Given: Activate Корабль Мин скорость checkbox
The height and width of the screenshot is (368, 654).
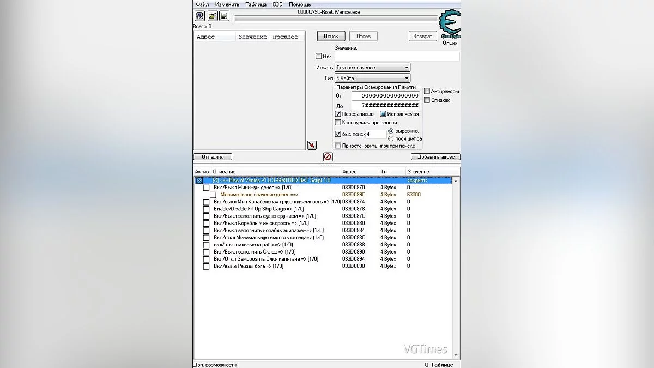Looking at the screenshot, I should click(206, 223).
